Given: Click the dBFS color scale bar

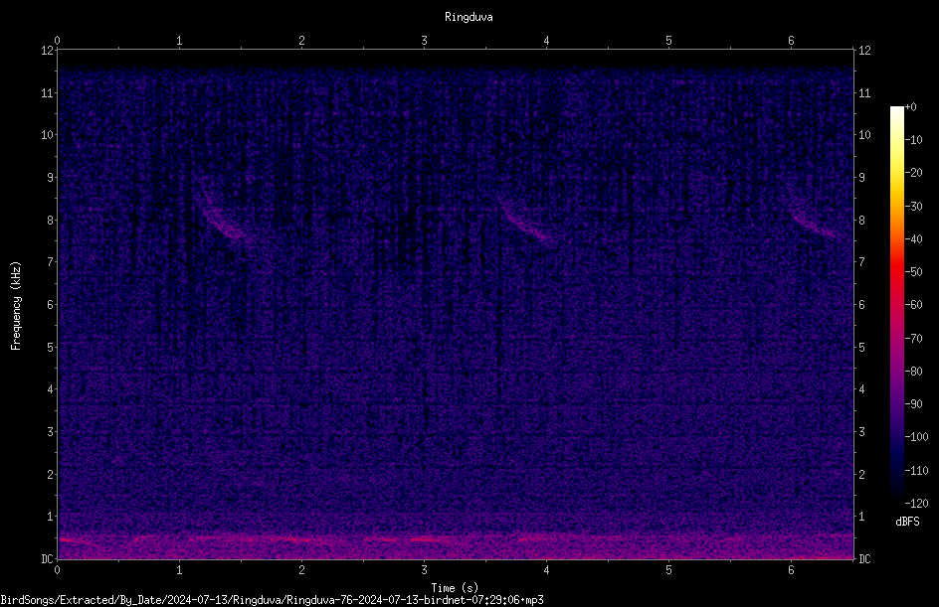Looking at the screenshot, I should pyautogui.click(x=896, y=304).
